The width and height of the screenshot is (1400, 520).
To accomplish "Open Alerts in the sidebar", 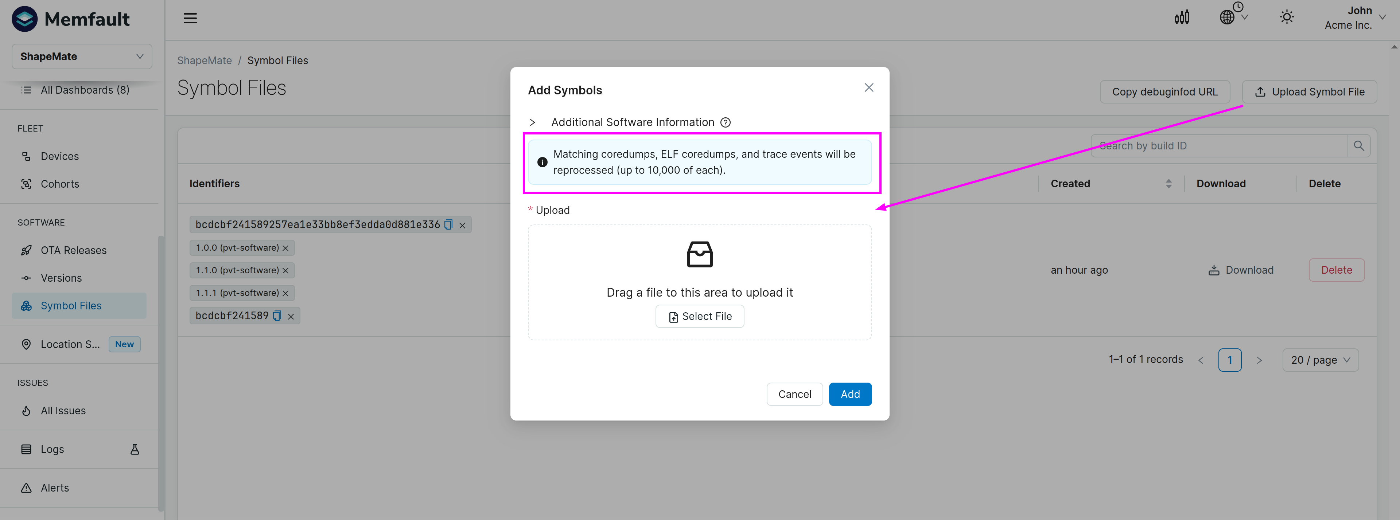I will [79, 488].
